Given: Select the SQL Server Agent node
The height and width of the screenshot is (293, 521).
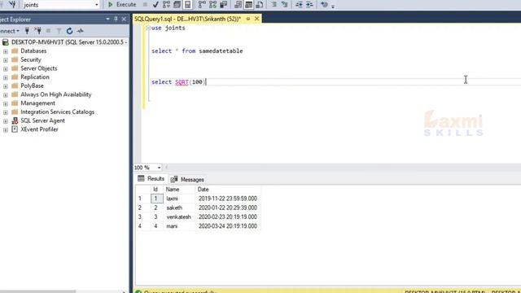Looking at the screenshot, I should pyautogui.click(x=42, y=120).
